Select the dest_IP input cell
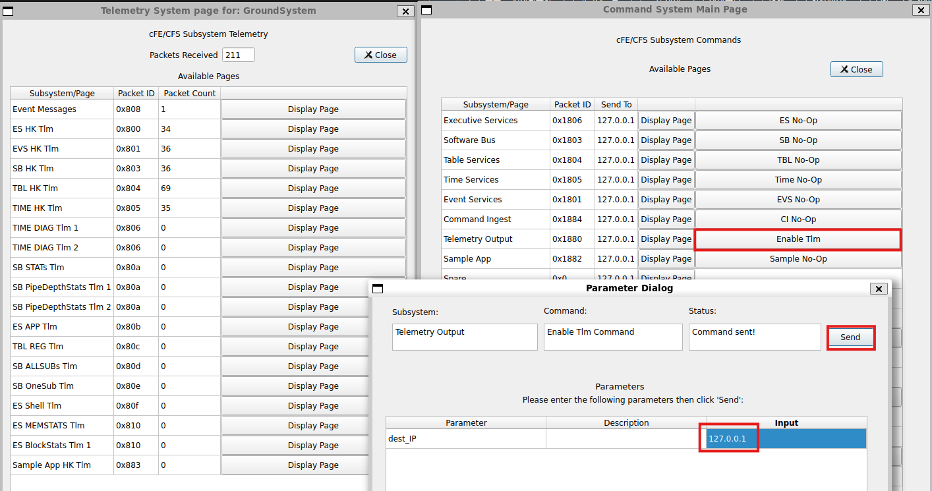 click(786, 439)
